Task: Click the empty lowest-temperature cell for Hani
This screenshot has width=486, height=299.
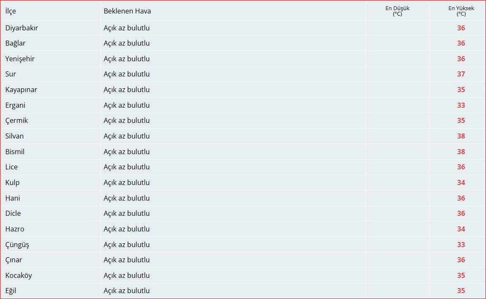Action: click(x=397, y=198)
